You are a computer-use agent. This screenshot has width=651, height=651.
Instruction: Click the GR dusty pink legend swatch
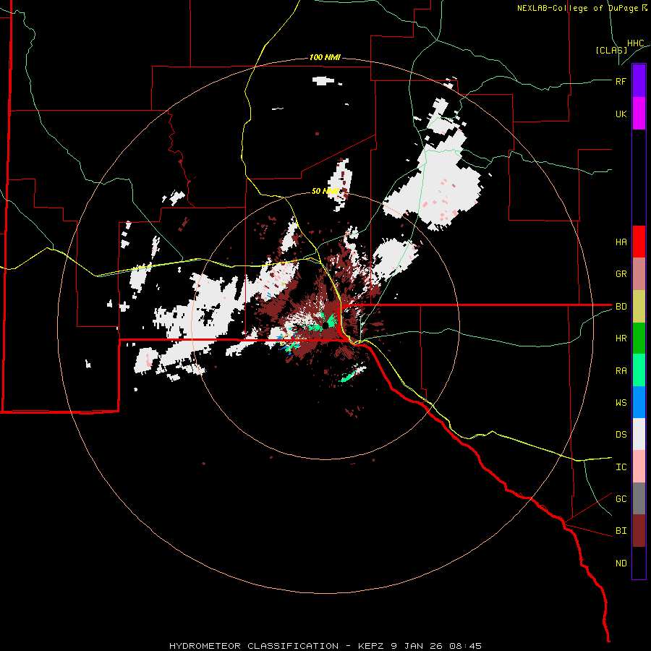639,274
